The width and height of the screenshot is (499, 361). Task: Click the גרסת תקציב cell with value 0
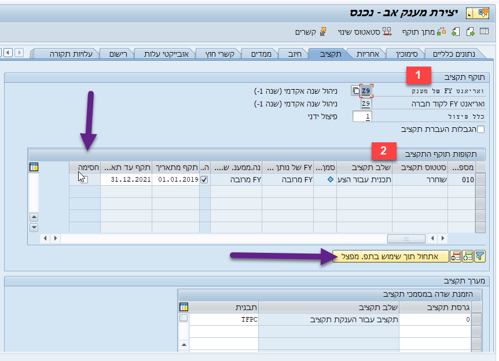[x=435, y=319]
